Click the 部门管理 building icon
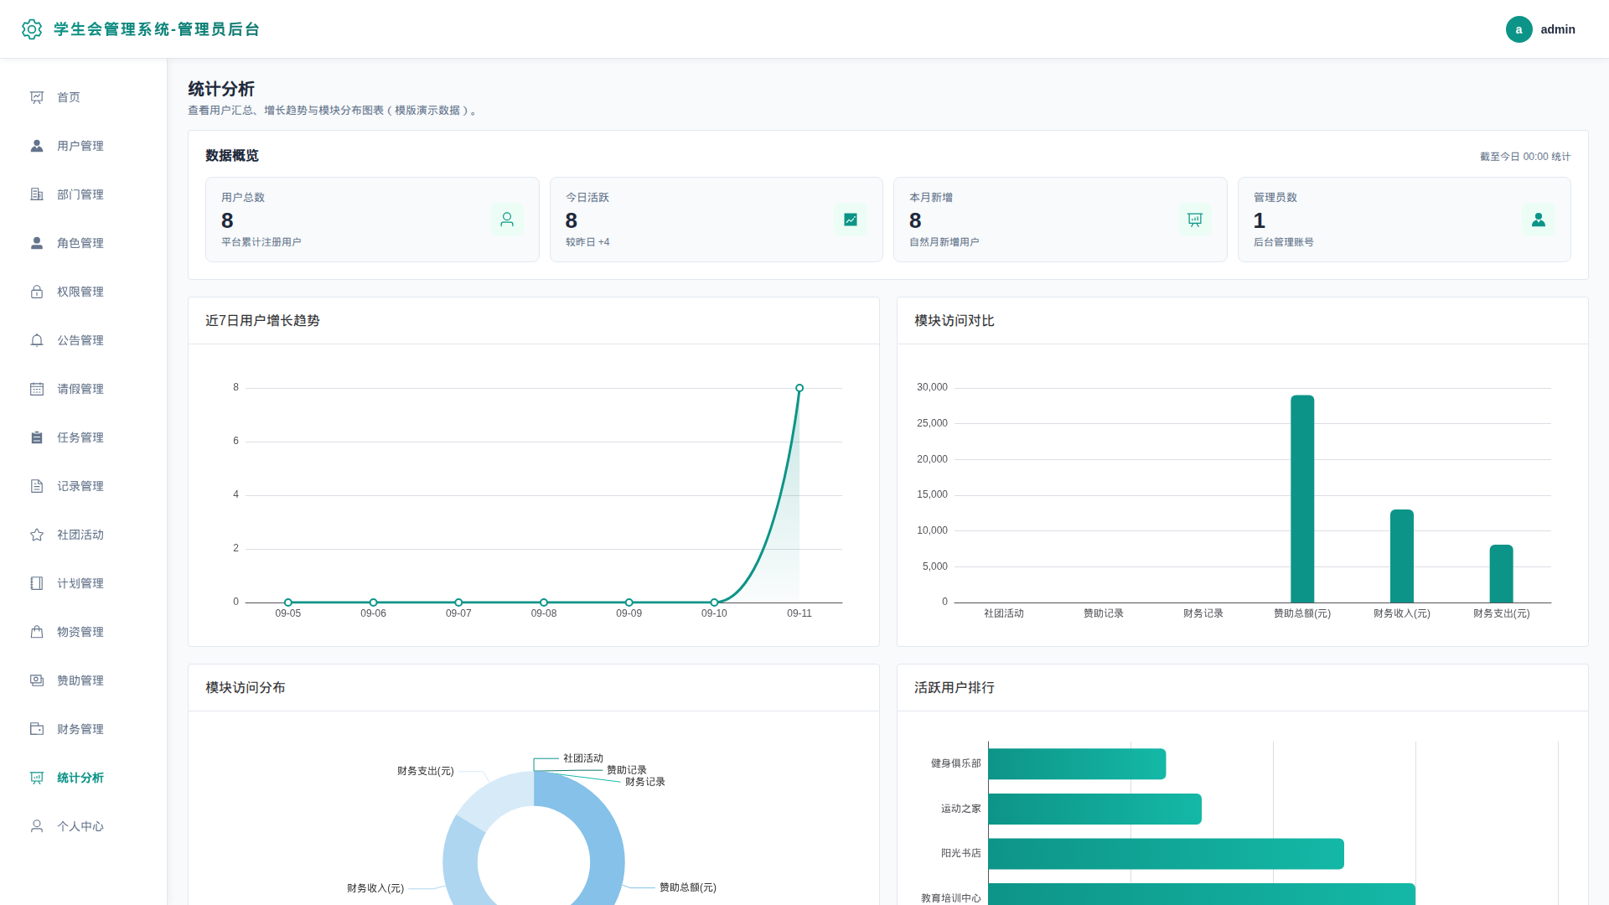Screen dimensions: 1609x905 click(x=37, y=194)
